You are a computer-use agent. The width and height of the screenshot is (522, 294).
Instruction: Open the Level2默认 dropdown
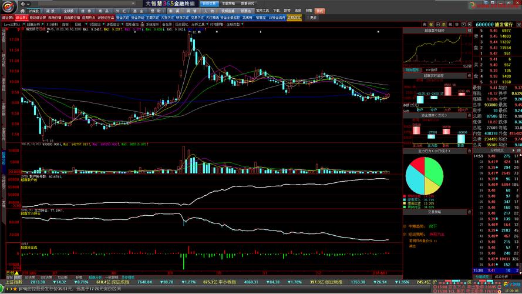(23, 24)
